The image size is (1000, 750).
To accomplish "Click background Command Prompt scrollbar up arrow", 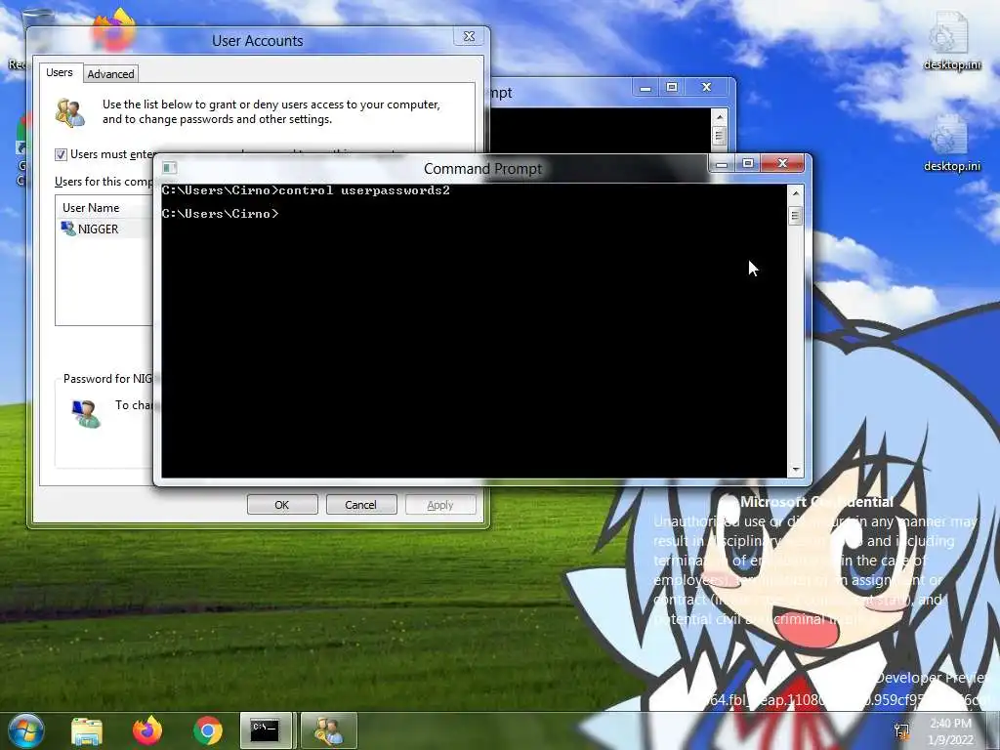I will coord(719,117).
